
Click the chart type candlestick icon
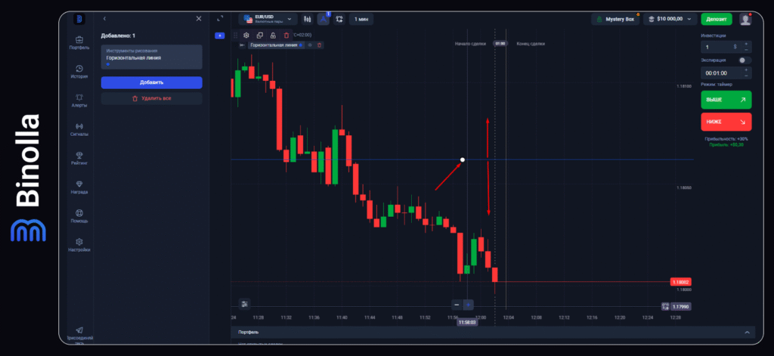307,19
